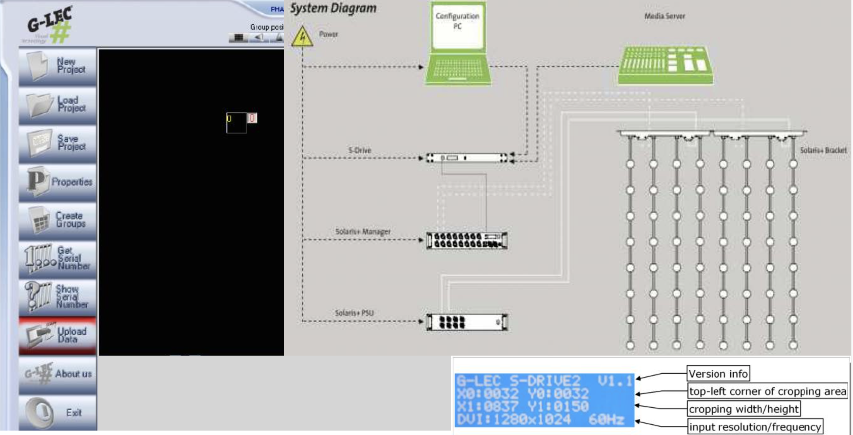This screenshot has width=853, height=435.
Task: Click the up arrow group position button
Action: click(x=279, y=37)
